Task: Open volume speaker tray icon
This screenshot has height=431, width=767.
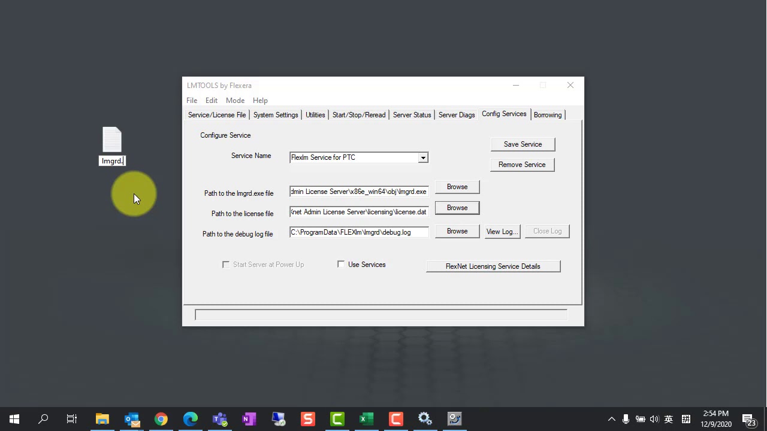Action: (654, 419)
